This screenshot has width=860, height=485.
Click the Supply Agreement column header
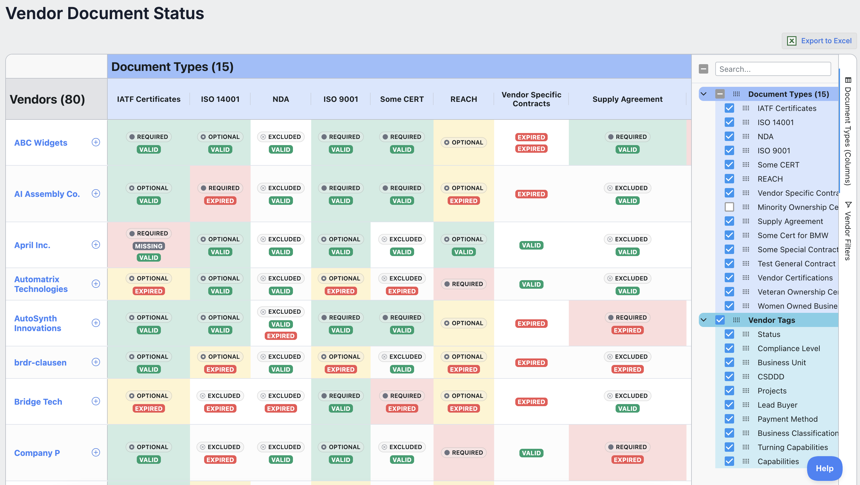point(627,99)
